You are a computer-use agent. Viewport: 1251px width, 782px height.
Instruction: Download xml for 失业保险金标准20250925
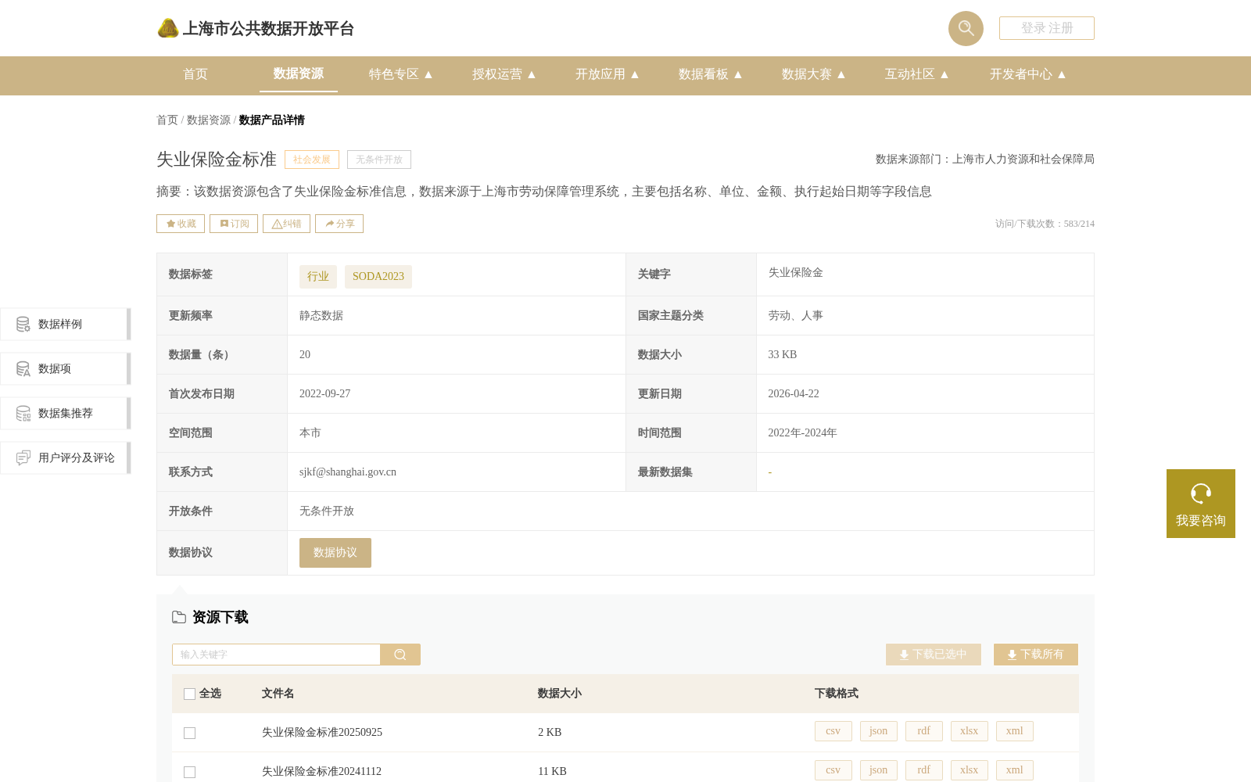[1015, 731]
